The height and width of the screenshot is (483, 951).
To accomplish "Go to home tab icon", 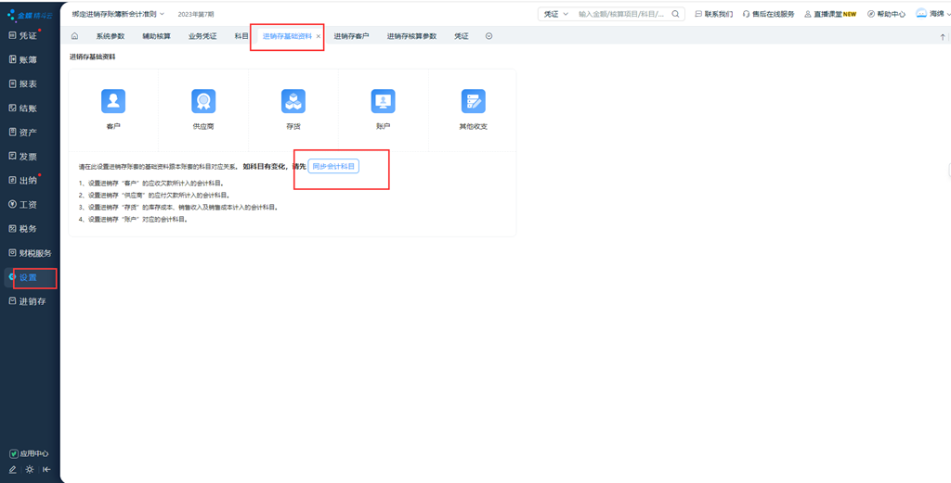I will click(x=74, y=36).
